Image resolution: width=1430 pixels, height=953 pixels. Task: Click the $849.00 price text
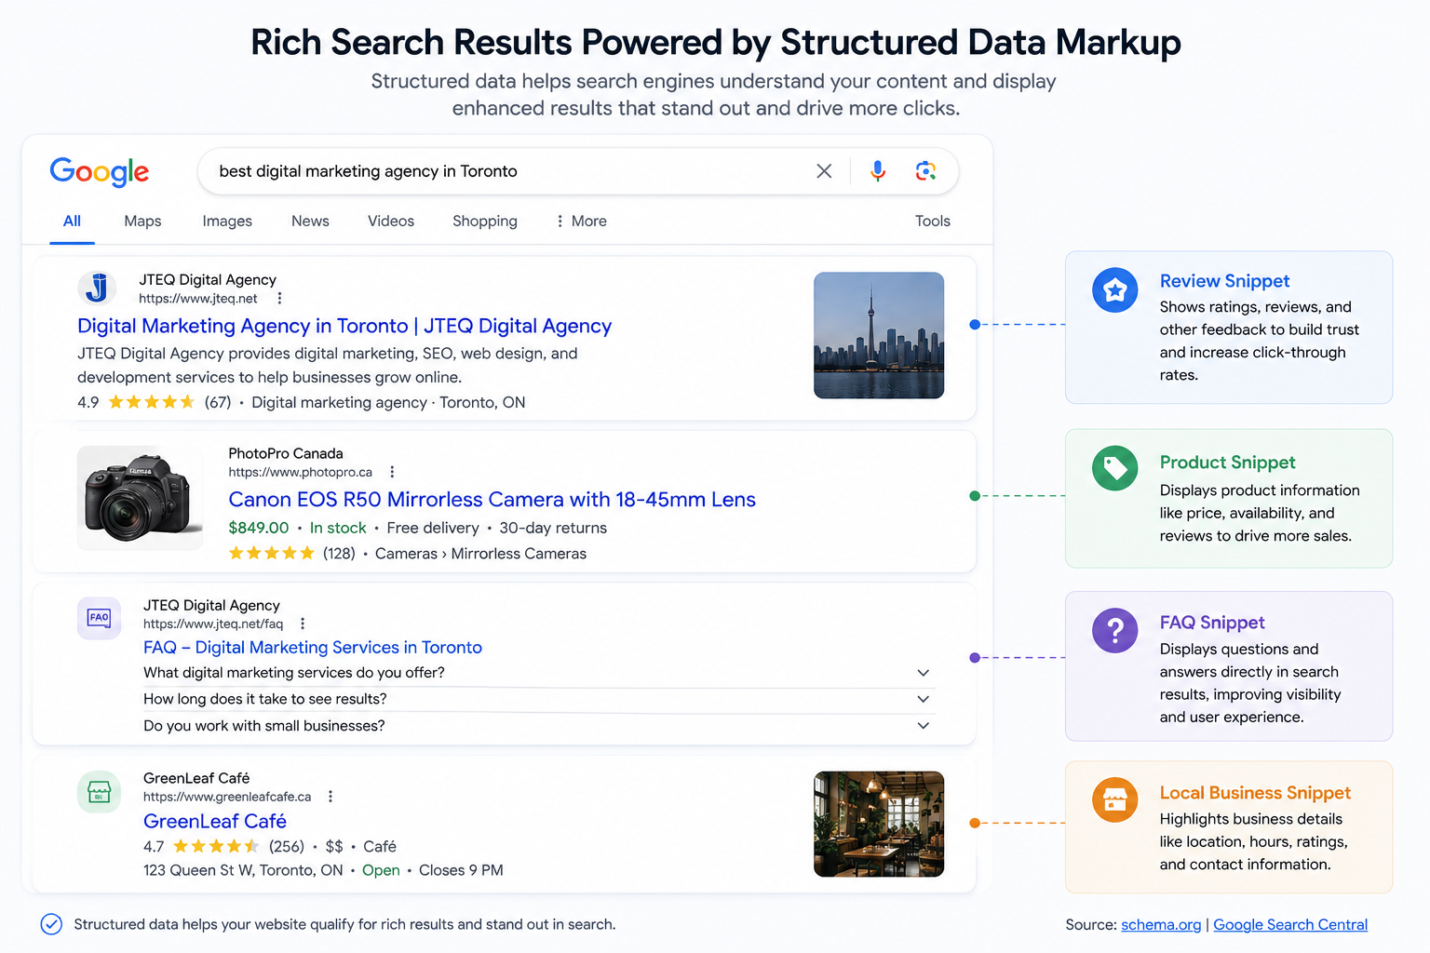point(259,528)
